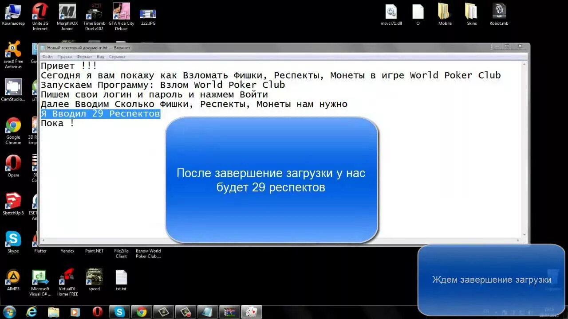Open the Справка menu in Notepad
568x319 pixels.
[117, 57]
